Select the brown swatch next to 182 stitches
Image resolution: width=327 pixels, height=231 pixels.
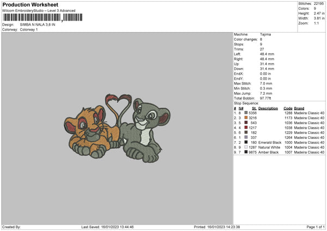(x=246, y=132)
